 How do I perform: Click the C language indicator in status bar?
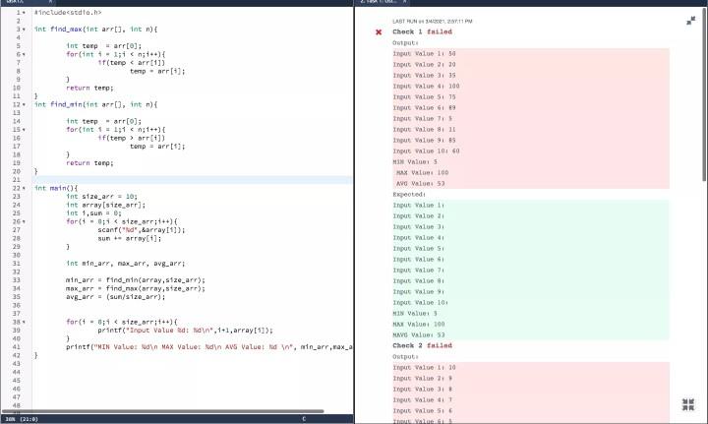[304, 419]
